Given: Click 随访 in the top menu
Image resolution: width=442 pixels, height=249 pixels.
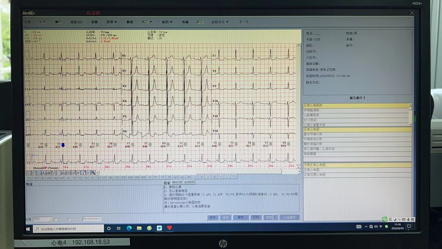Looking at the screenshot, I should [200, 22].
